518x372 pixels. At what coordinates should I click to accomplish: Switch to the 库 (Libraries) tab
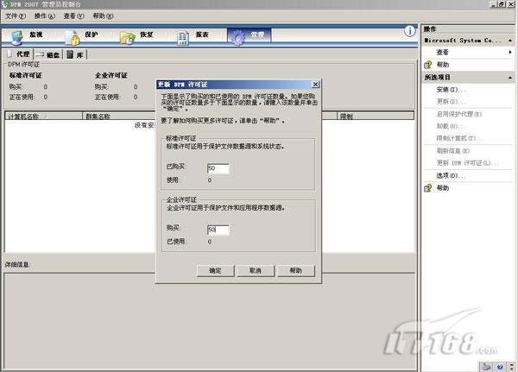[75, 55]
